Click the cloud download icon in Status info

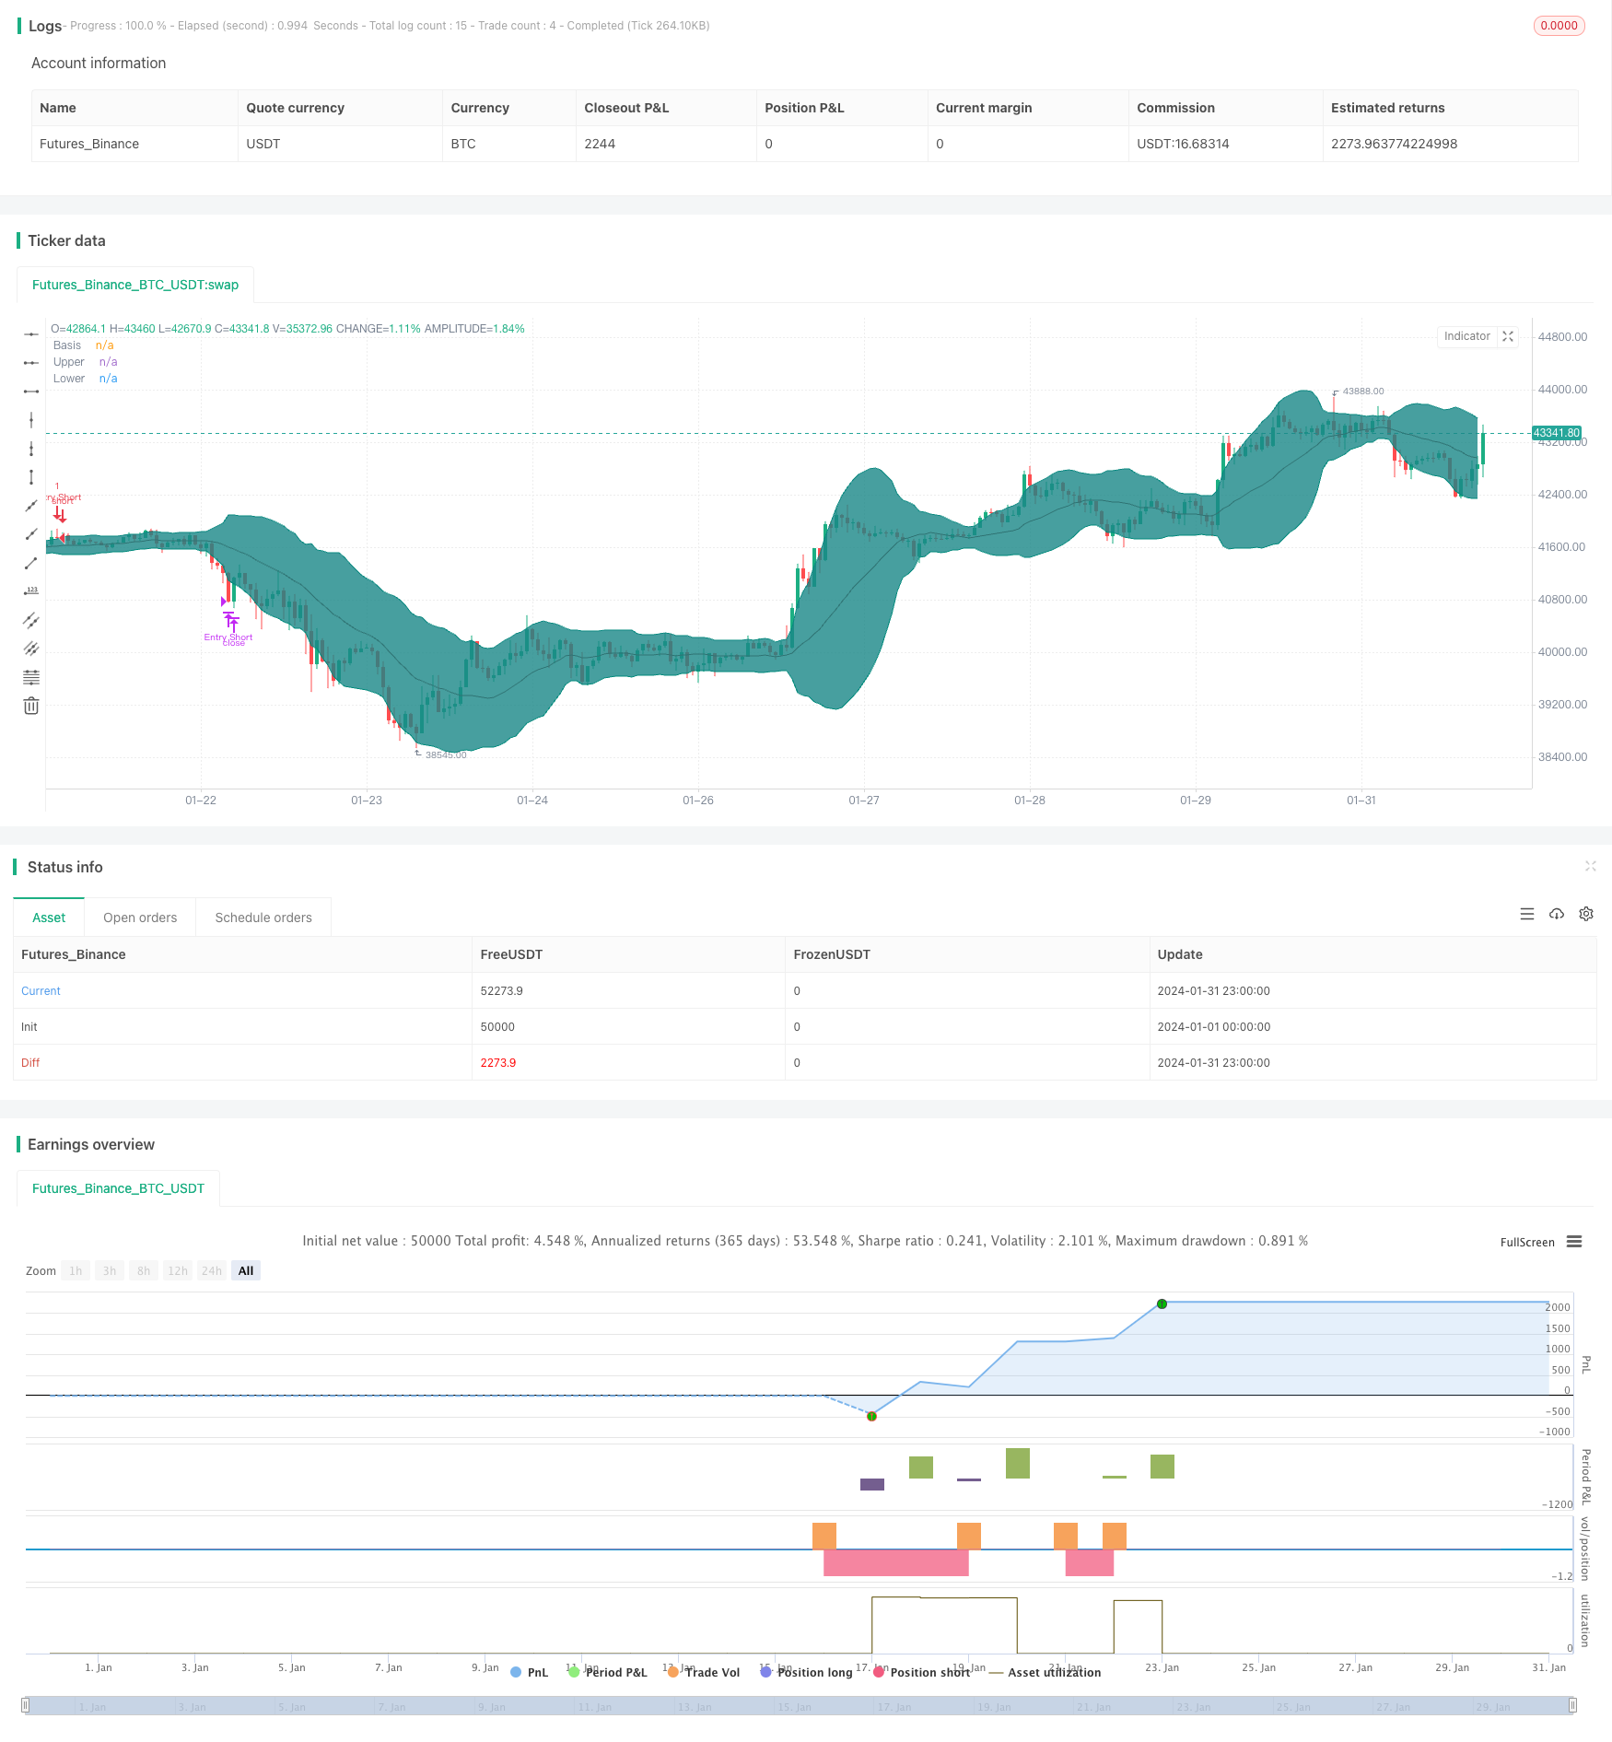pyautogui.click(x=1557, y=914)
